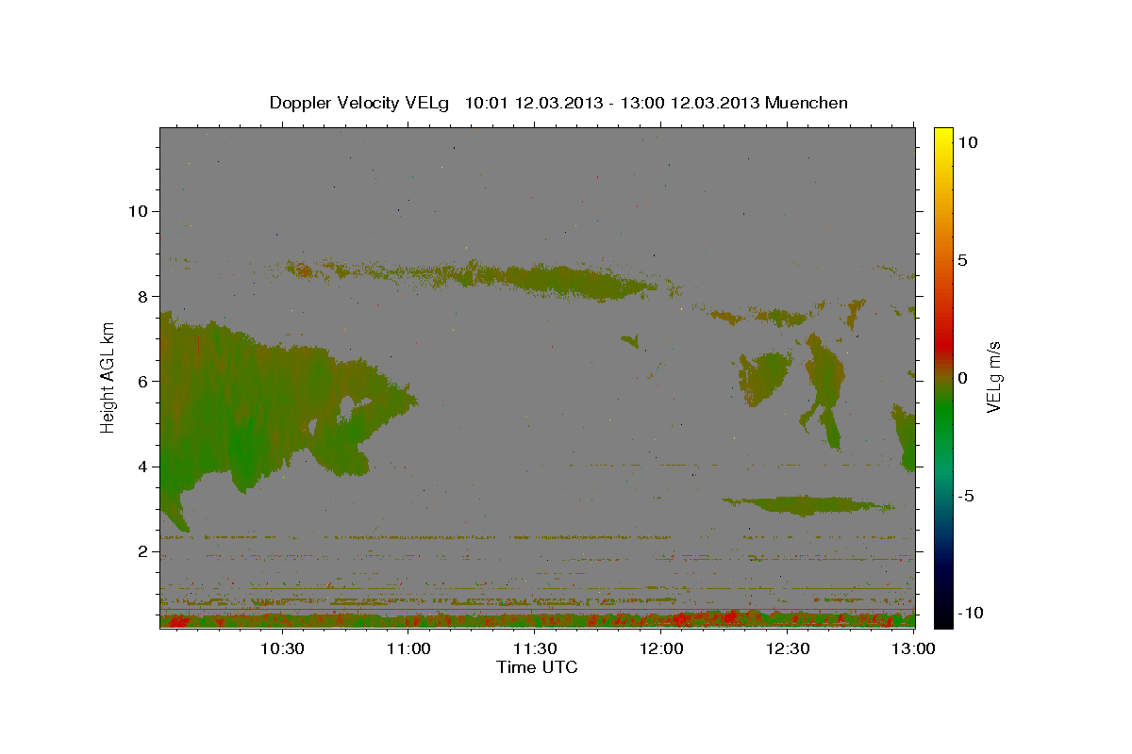This screenshot has height=754, width=1132.
Task: Click the height axis value 8
Action: click(142, 296)
